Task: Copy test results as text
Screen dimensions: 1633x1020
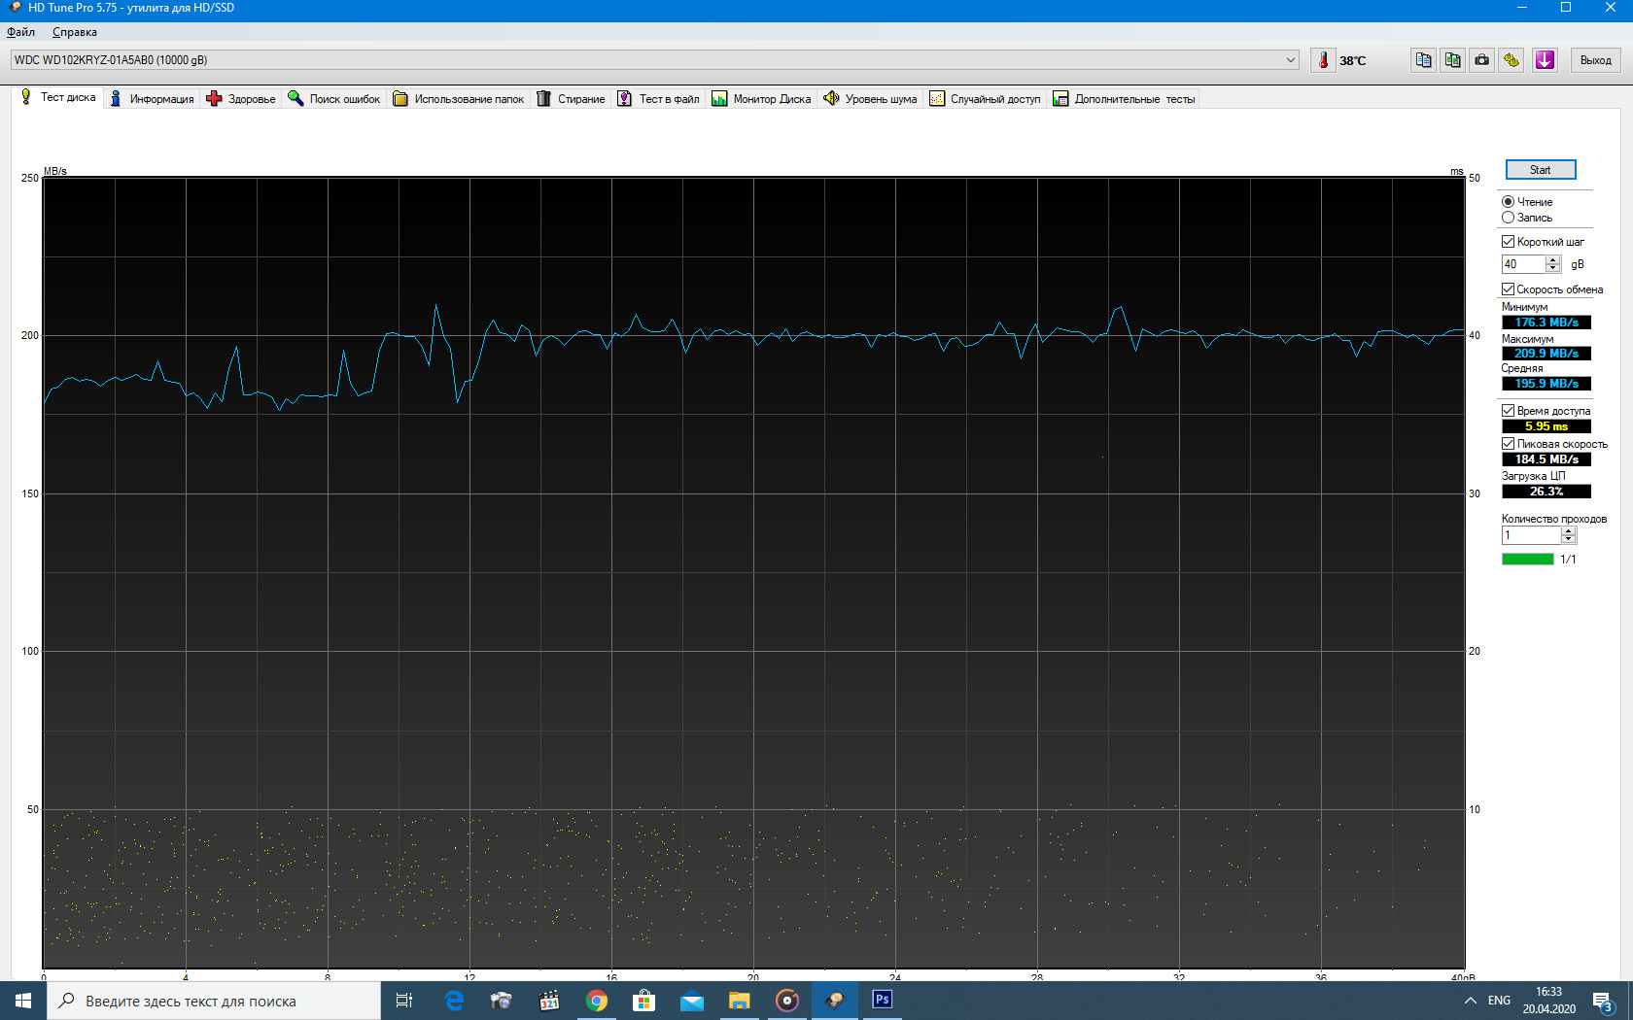Action: click(1423, 60)
